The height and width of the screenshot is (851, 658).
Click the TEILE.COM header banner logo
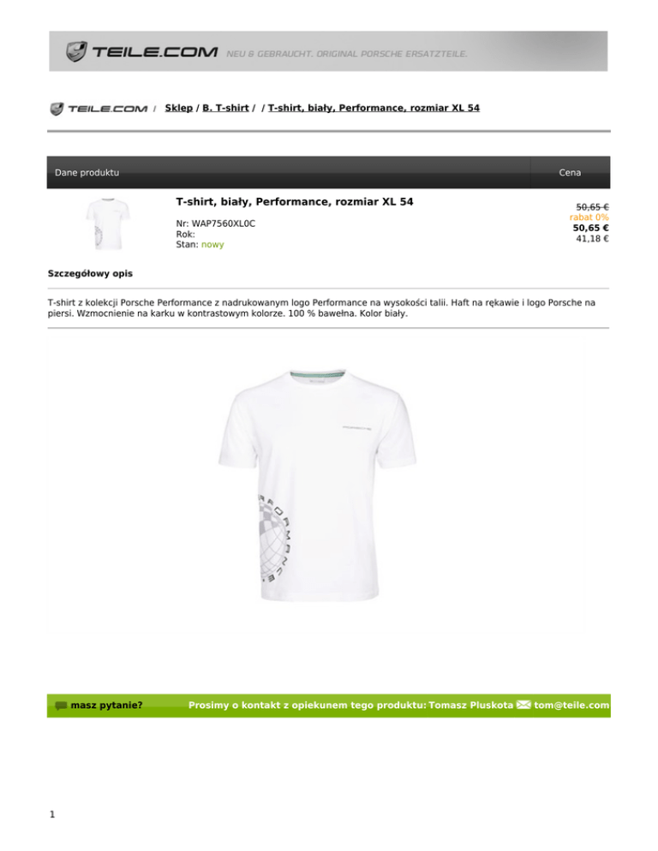click(142, 51)
